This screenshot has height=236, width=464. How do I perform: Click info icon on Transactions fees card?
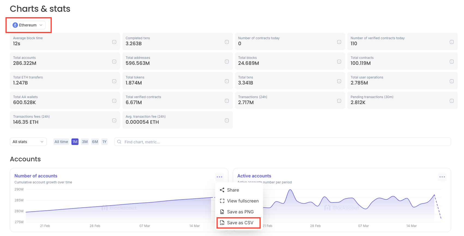click(x=114, y=120)
